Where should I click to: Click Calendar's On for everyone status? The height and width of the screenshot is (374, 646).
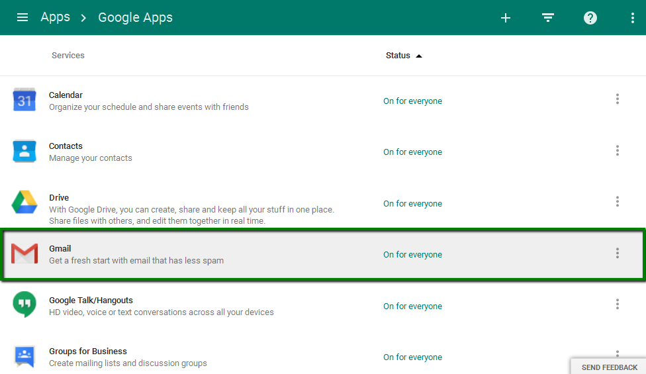(x=412, y=101)
